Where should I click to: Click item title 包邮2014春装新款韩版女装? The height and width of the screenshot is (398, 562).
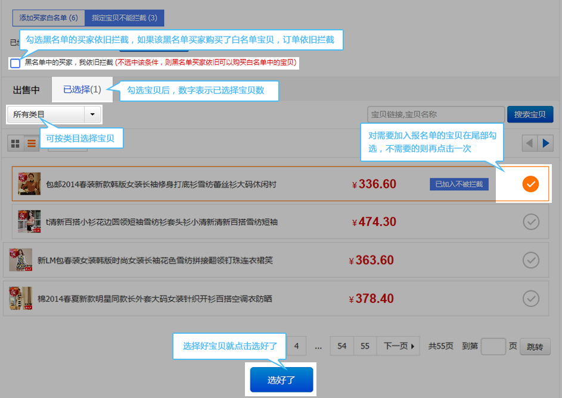(x=162, y=184)
